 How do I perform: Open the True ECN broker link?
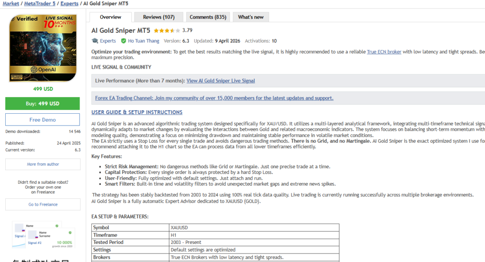[x=384, y=52]
